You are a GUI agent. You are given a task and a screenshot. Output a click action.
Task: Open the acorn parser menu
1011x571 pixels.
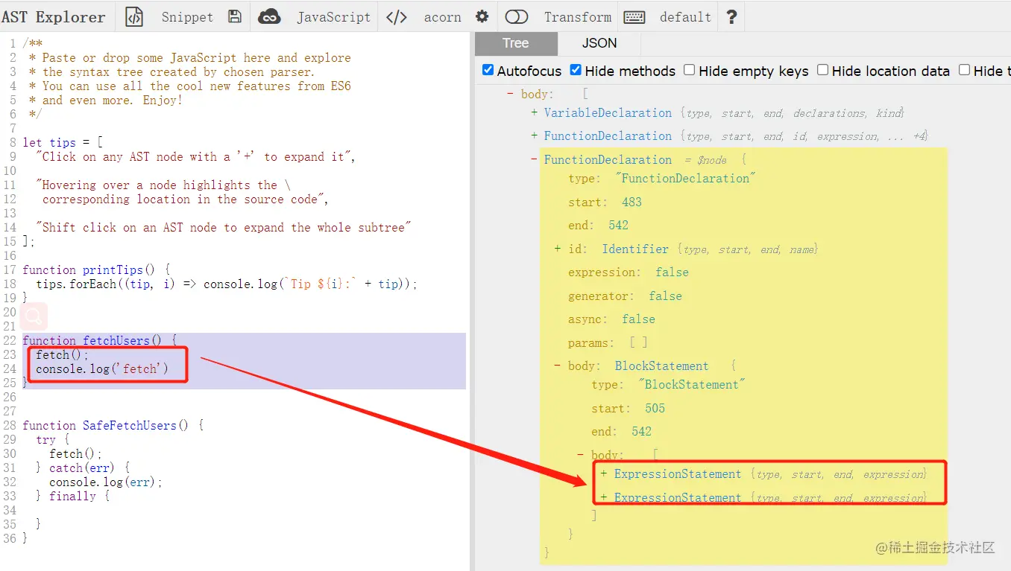(442, 16)
